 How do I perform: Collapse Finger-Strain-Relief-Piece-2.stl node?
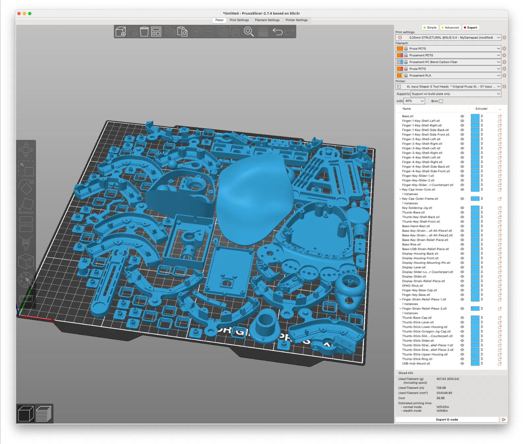coord(401,309)
